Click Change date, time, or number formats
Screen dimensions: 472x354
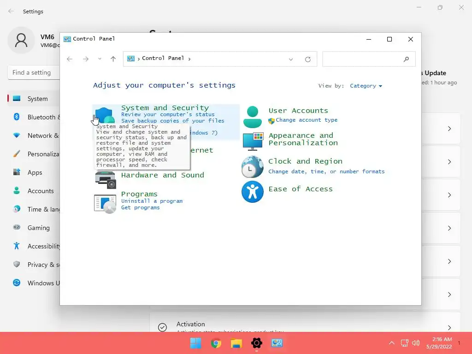[327, 171]
